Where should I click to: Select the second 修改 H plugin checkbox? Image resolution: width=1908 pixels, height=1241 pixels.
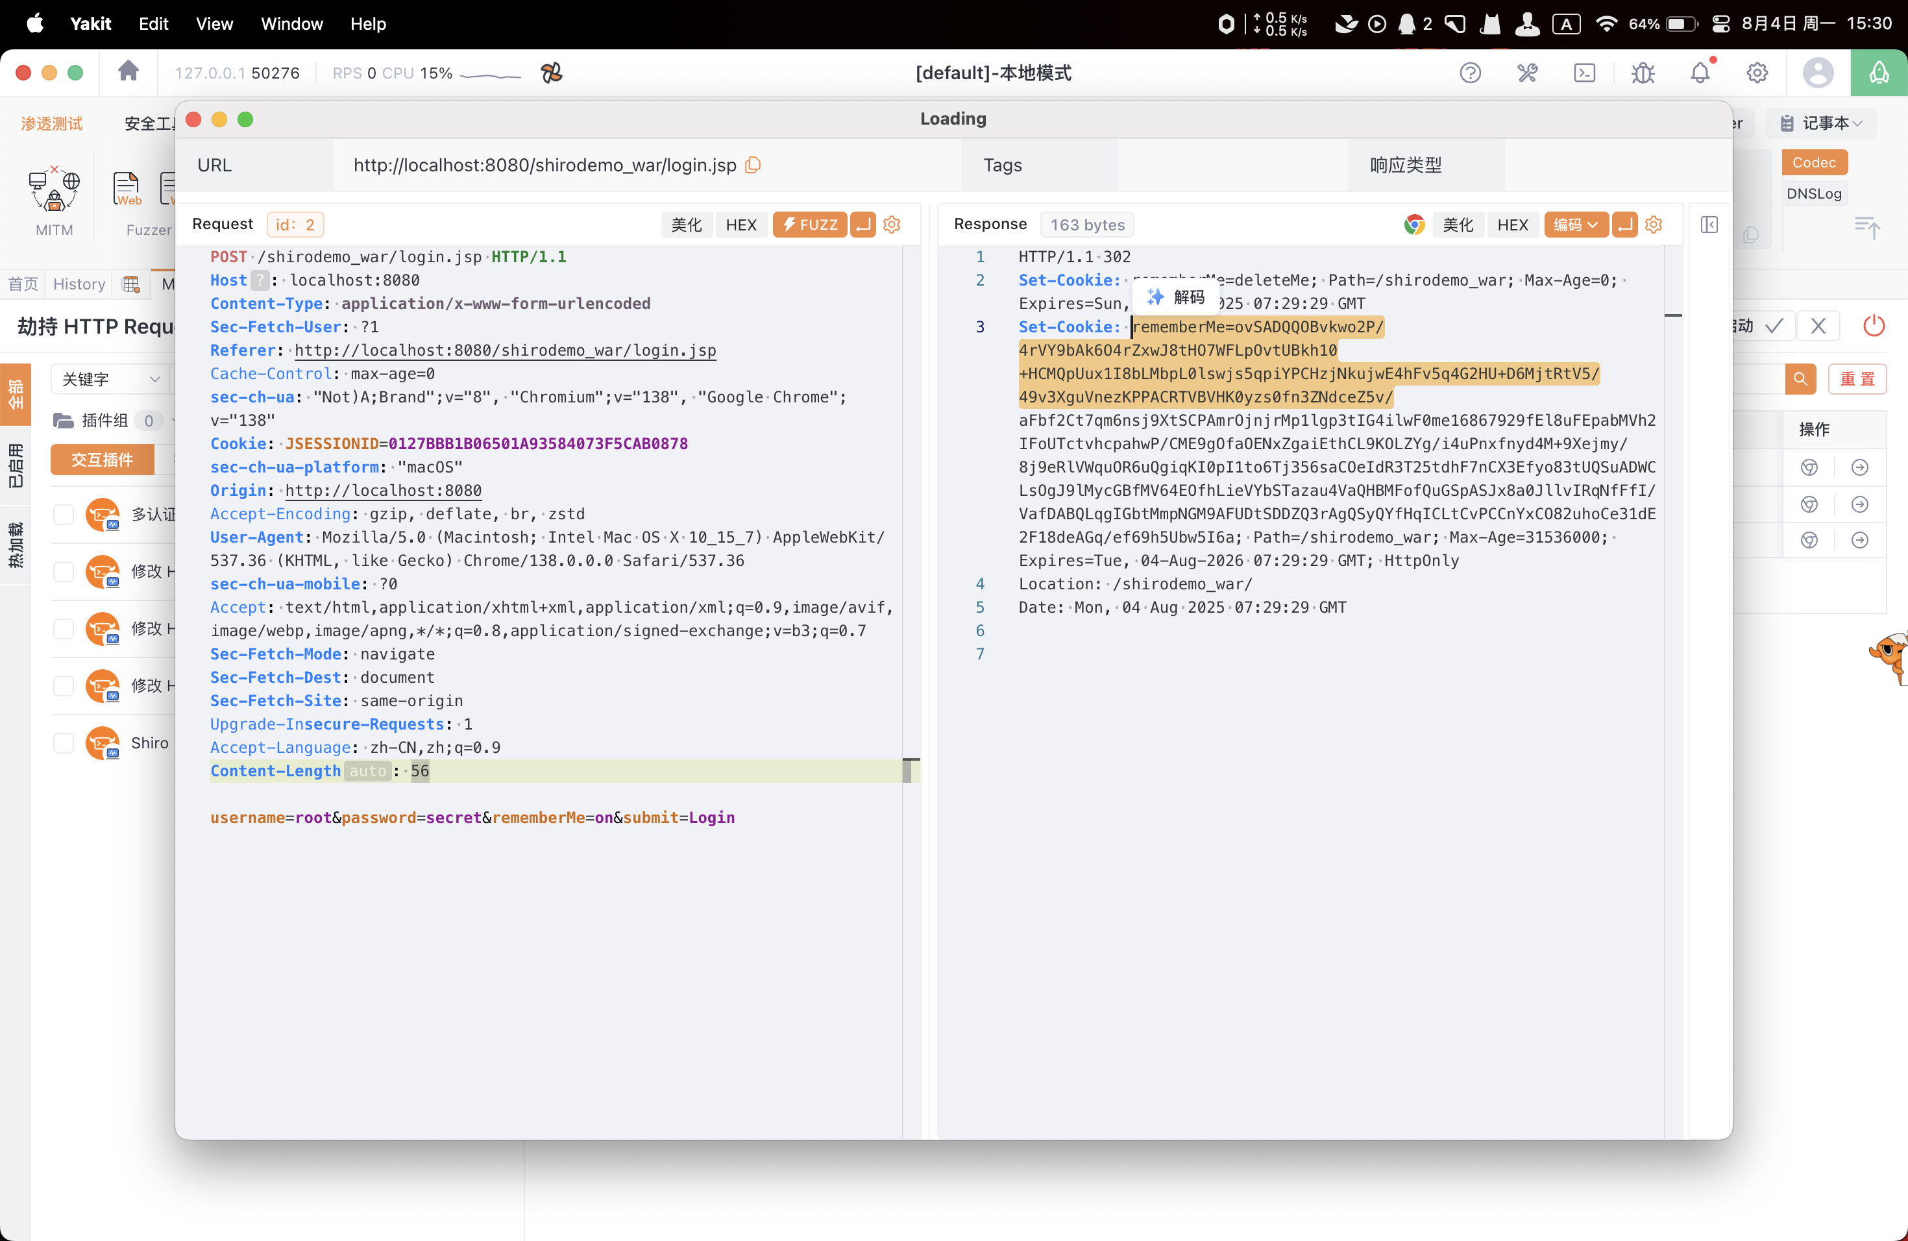64,628
